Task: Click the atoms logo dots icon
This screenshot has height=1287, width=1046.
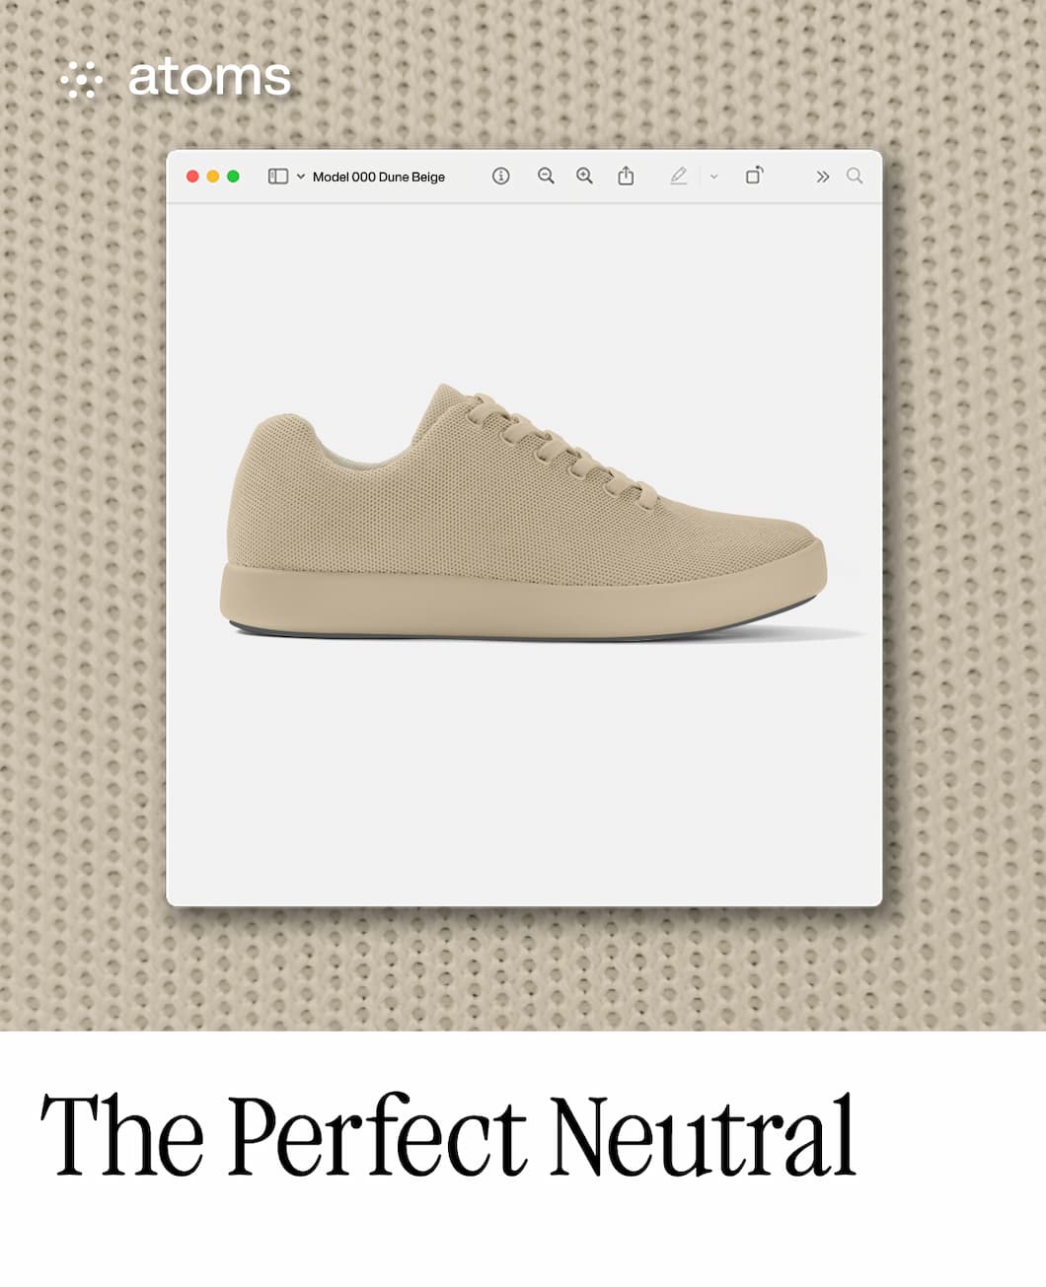Action: tap(82, 79)
